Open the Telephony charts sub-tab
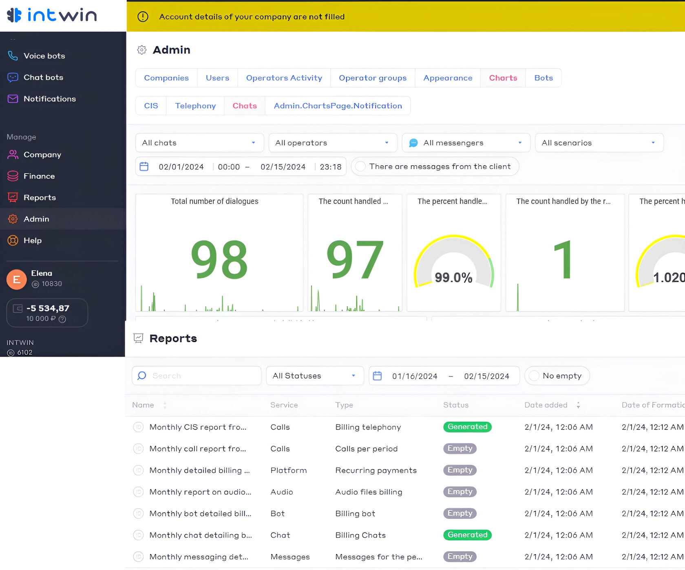The width and height of the screenshot is (685, 570). pyautogui.click(x=195, y=106)
